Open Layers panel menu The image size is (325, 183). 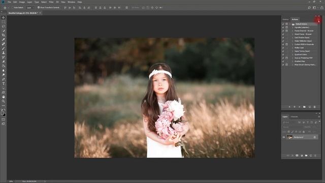[x=319, y=117]
